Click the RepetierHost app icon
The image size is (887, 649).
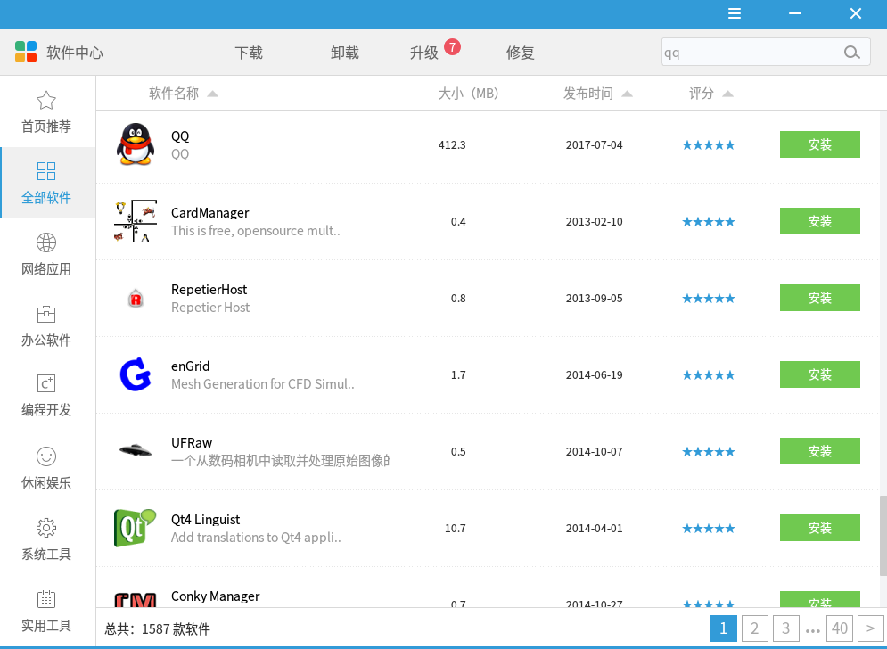point(136,298)
